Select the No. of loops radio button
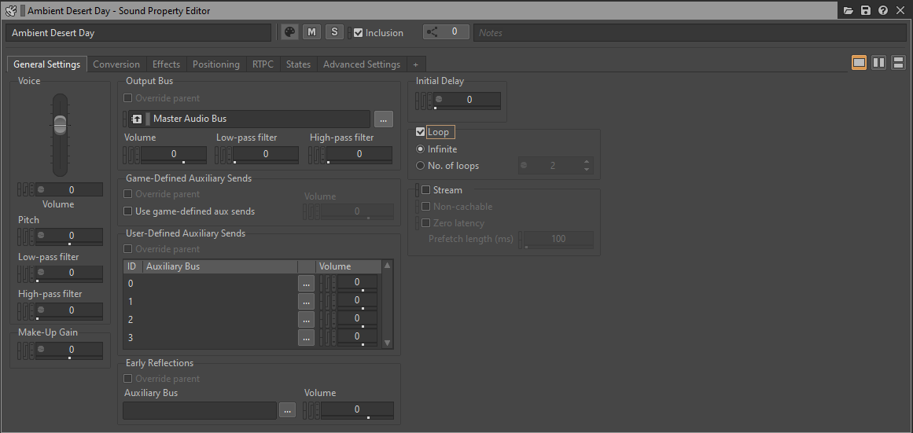Screen dimensions: 913x433 [x=421, y=166]
